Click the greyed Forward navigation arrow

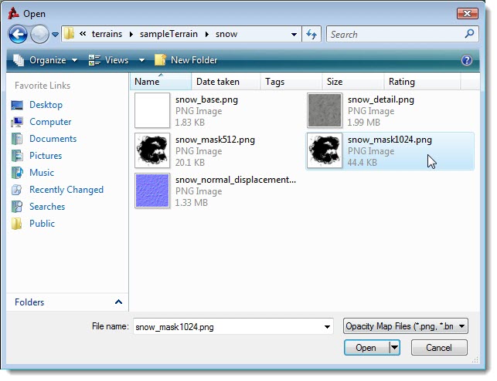tap(39, 34)
